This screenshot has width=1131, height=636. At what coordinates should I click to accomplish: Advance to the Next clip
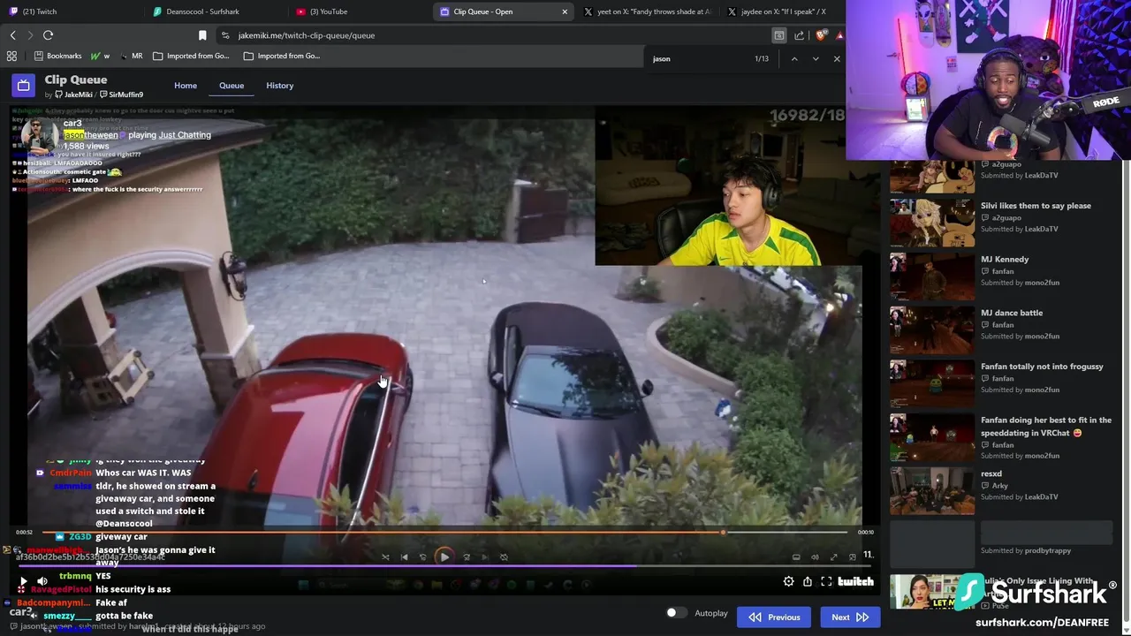click(x=850, y=617)
